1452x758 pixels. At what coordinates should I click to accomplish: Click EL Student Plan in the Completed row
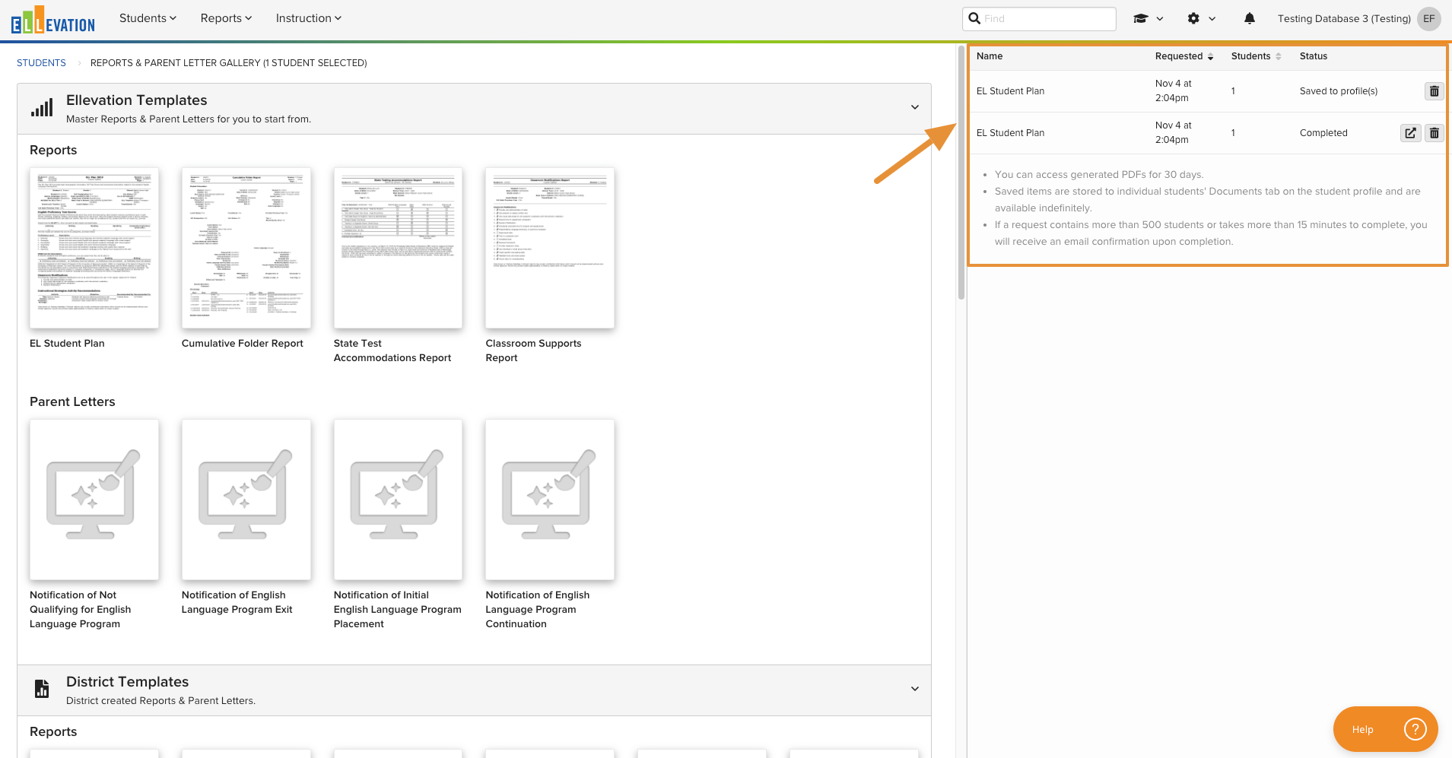click(x=1010, y=133)
